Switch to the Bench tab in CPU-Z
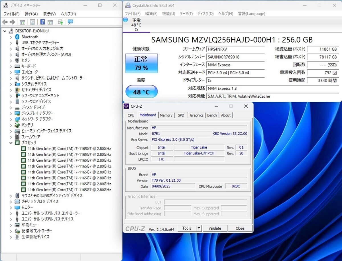Image resolution: width=342 pixels, height=261 pixels. 212,115
